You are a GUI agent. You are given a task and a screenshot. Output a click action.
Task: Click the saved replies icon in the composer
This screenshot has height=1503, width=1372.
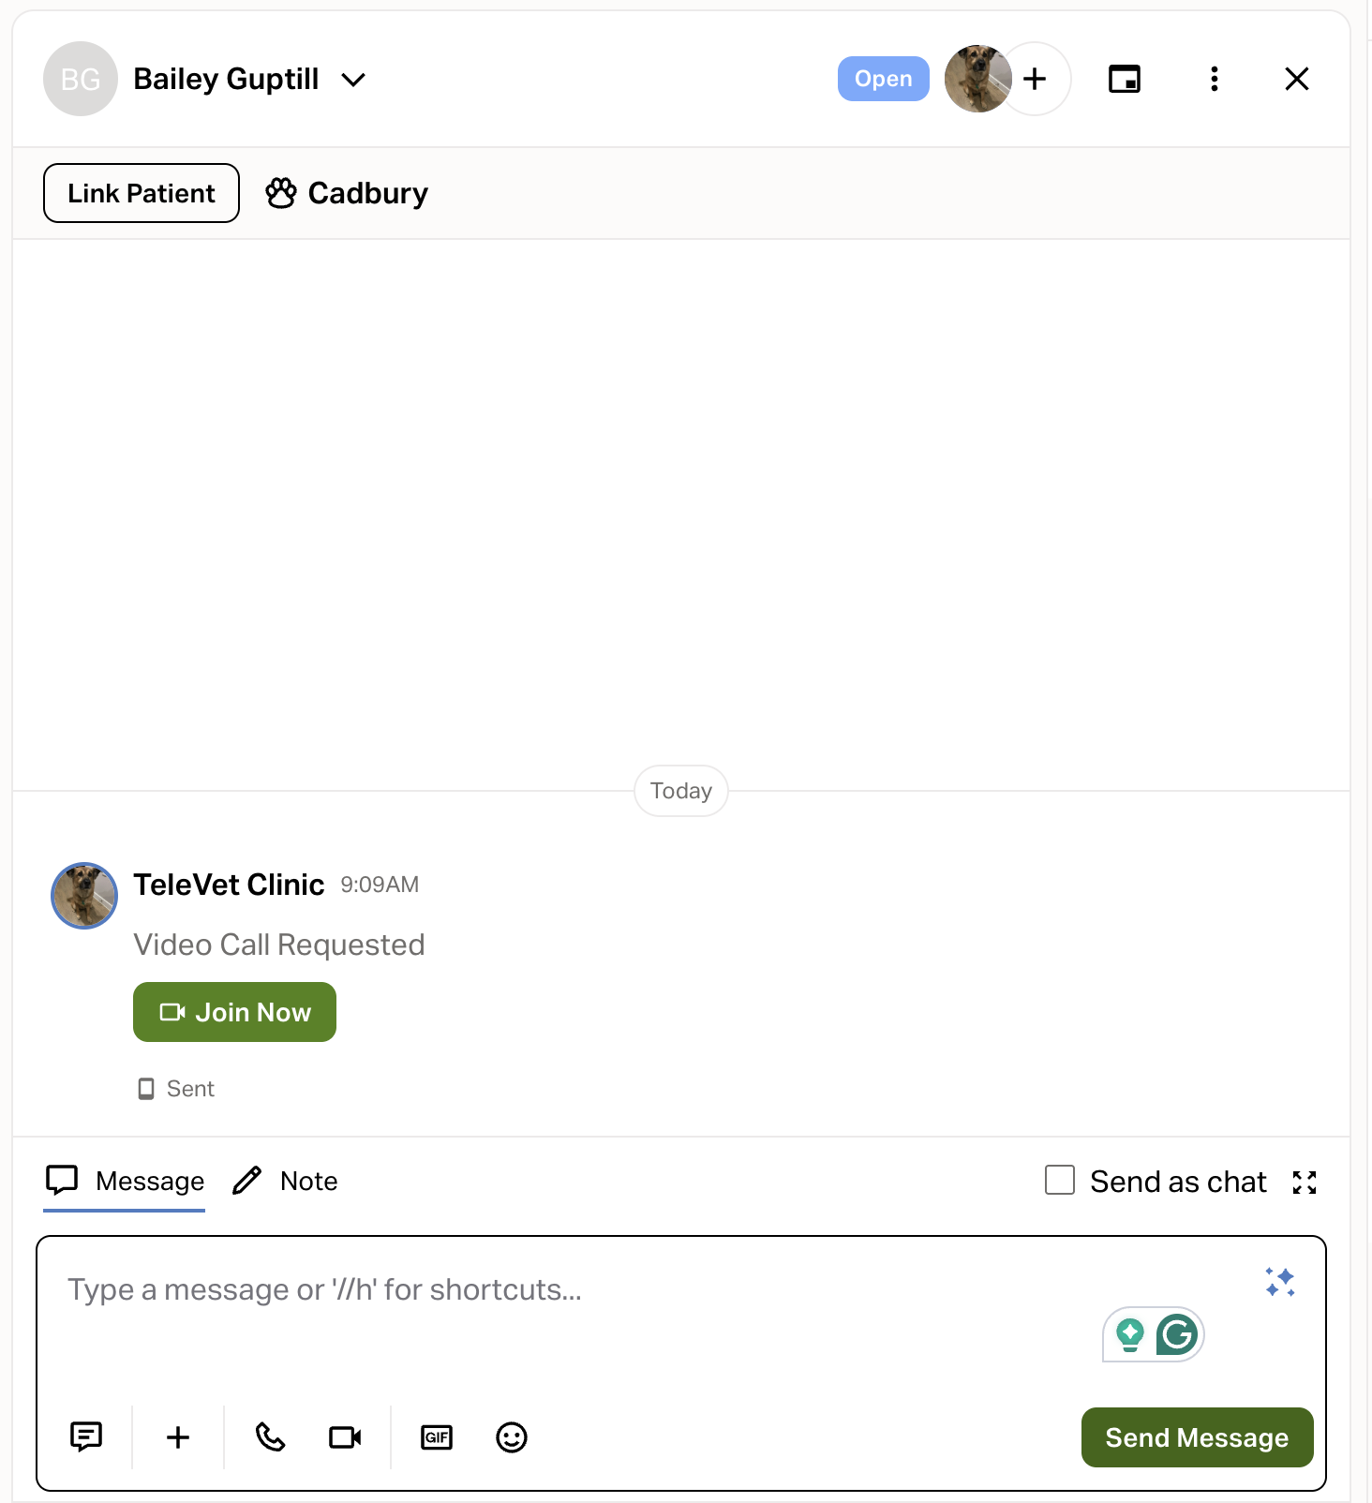[x=86, y=1436]
